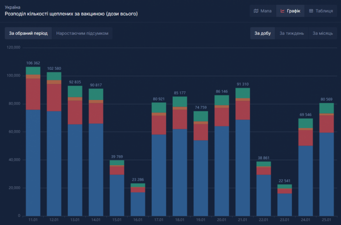This screenshot has height=225, width=341.
Task: Click the blue segment of 11.01 bar
Action: 33,162
